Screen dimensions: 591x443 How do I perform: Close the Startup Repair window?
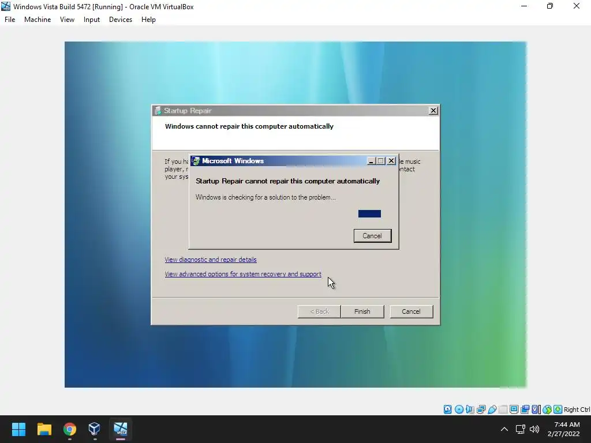(433, 110)
